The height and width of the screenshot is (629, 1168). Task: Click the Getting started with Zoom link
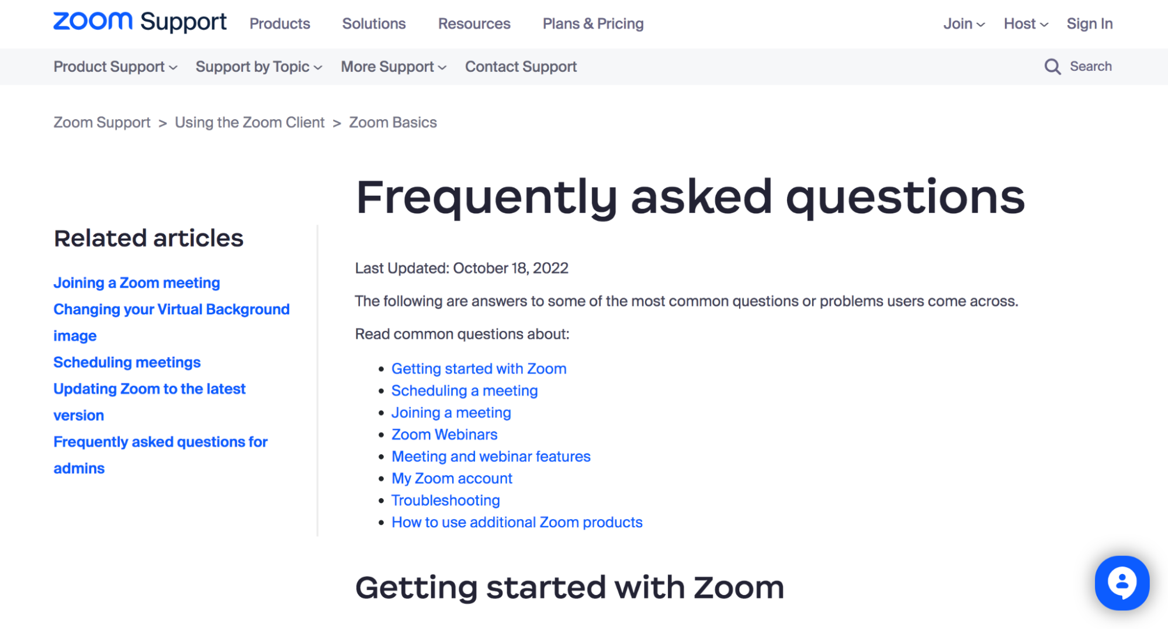click(479, 368)
